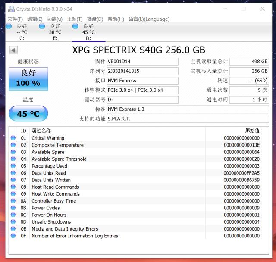Image resolution: width=276 pixels, height=262 pixels.
Task: Click status circle for drive E:
Action: coord(42,26)
